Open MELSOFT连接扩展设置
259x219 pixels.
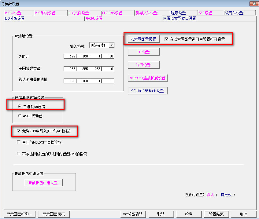click(x=148, y=78)
